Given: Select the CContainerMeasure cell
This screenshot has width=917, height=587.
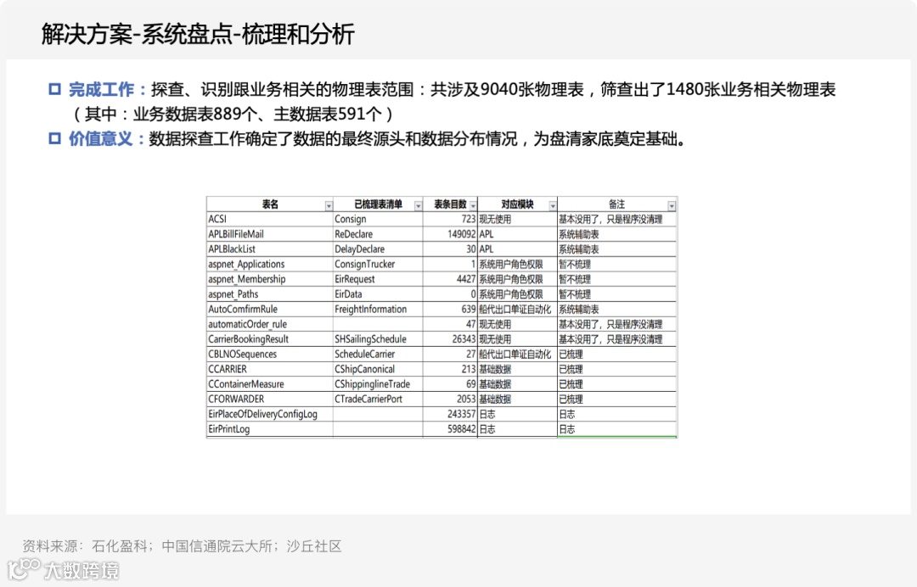Looking at the screenshot, I should [270, 384].
